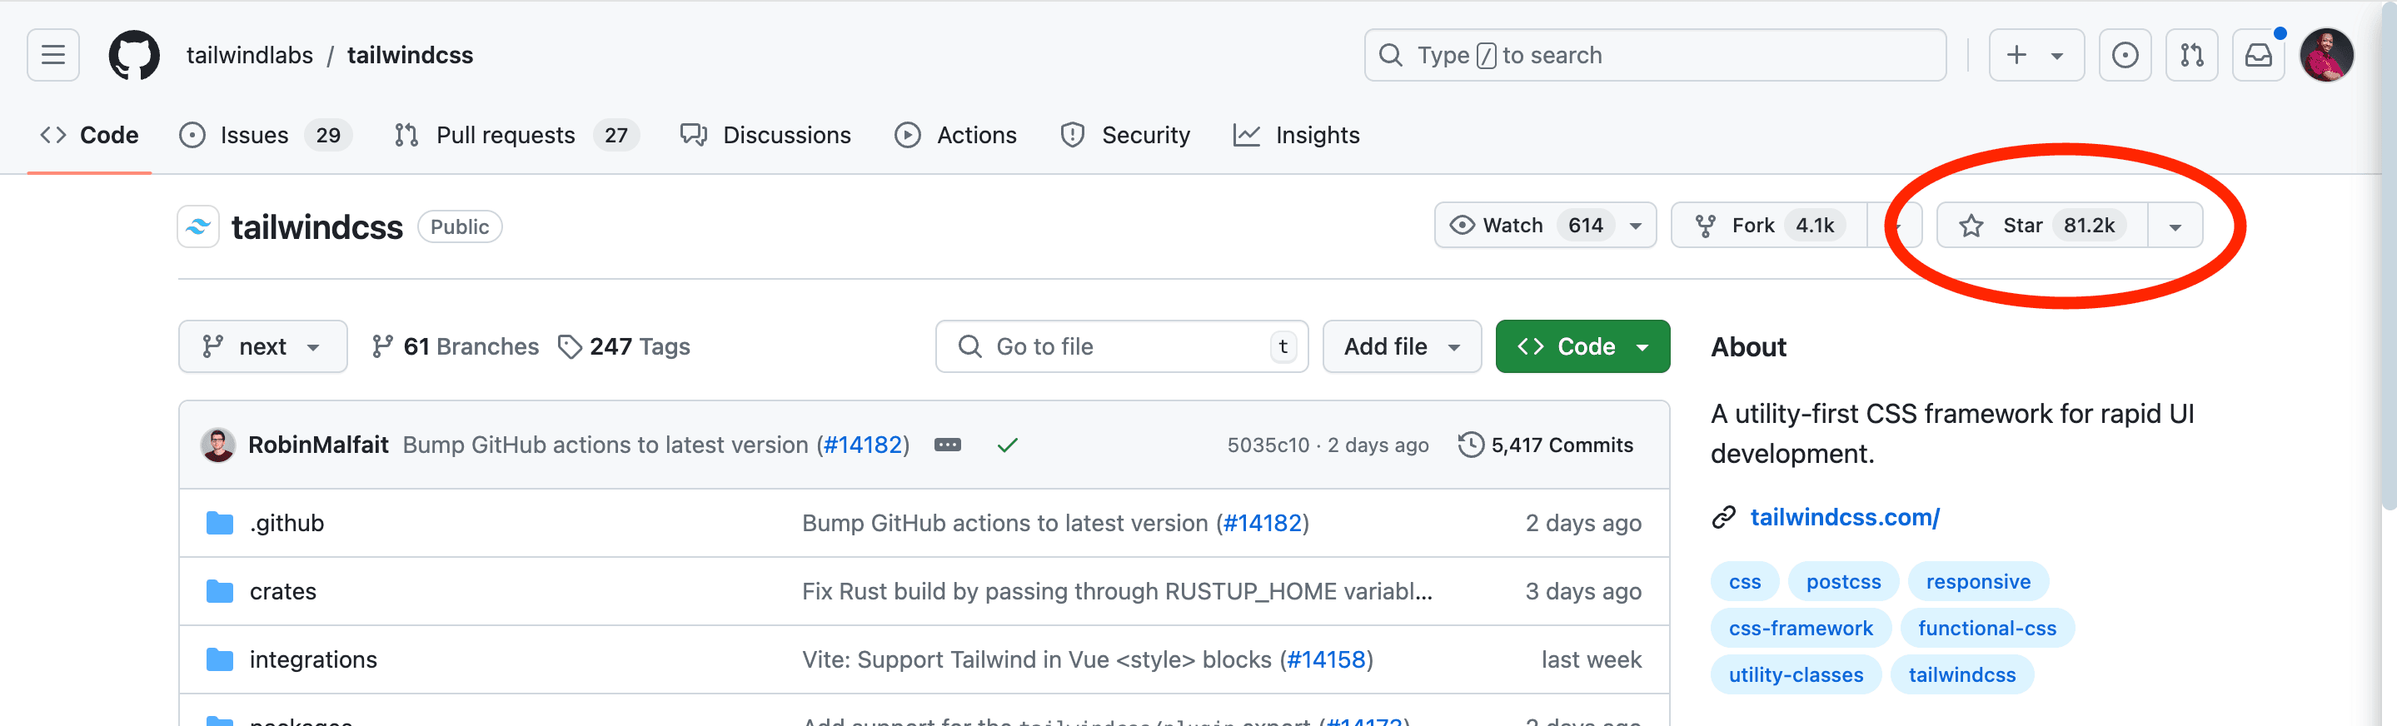Expand the Star lists dropdown arrow
2397x726 pixels.
pos(2175,226)
